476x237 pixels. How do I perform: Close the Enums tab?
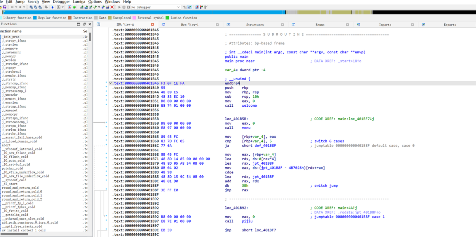pyautogui.click(x=347, y=25)
